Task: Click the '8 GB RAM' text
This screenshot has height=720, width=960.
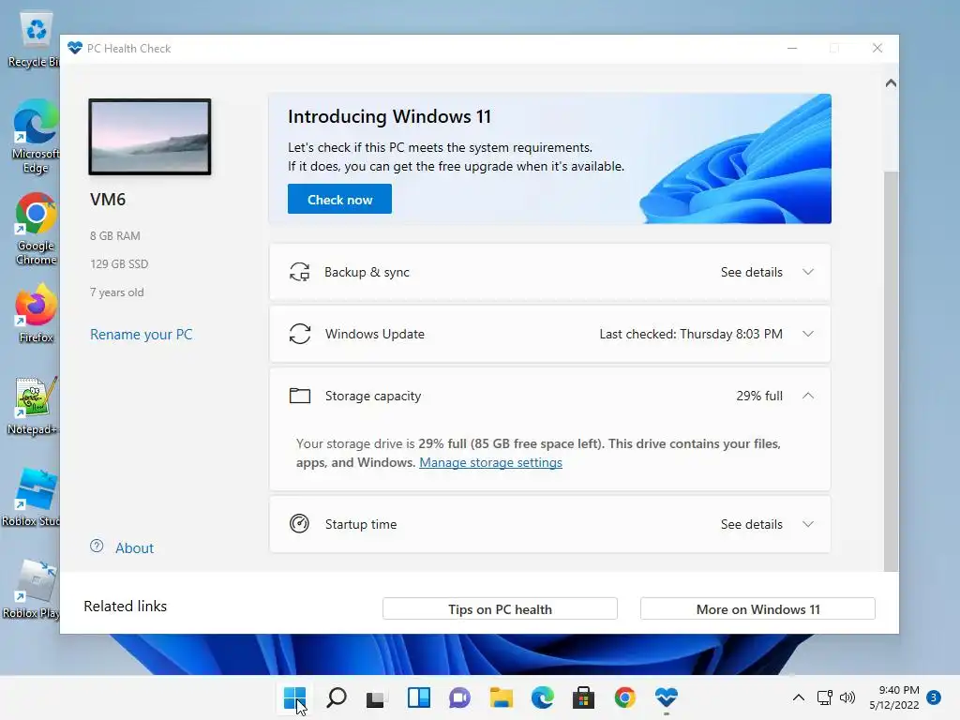Action: (115, 235)
